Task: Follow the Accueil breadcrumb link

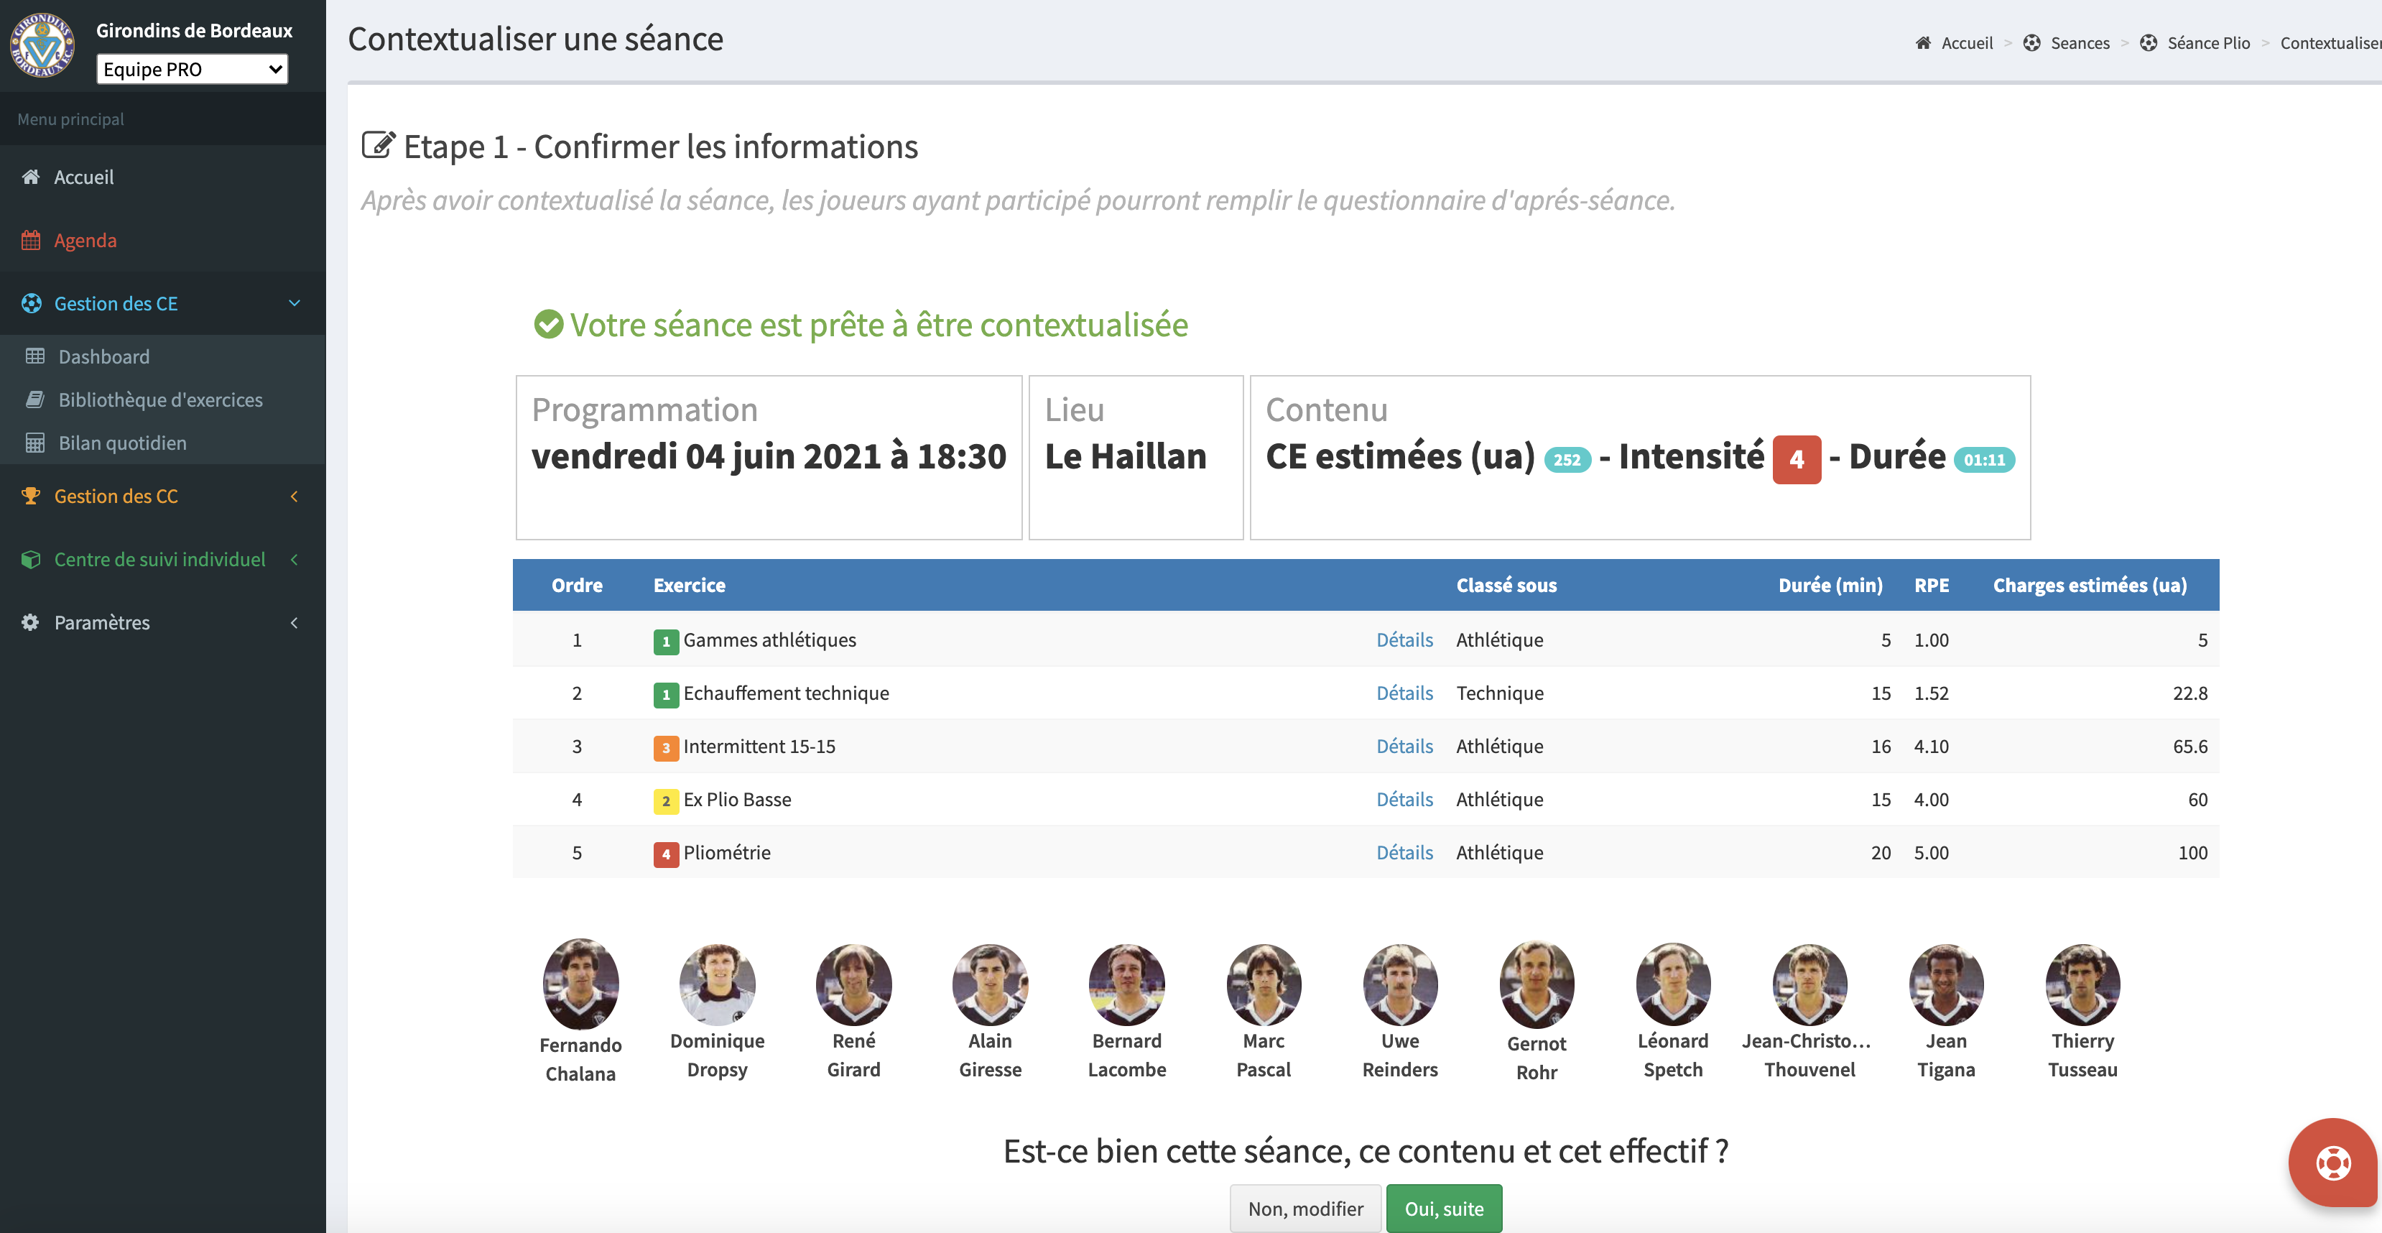Action: click(x=1967, y=44)
